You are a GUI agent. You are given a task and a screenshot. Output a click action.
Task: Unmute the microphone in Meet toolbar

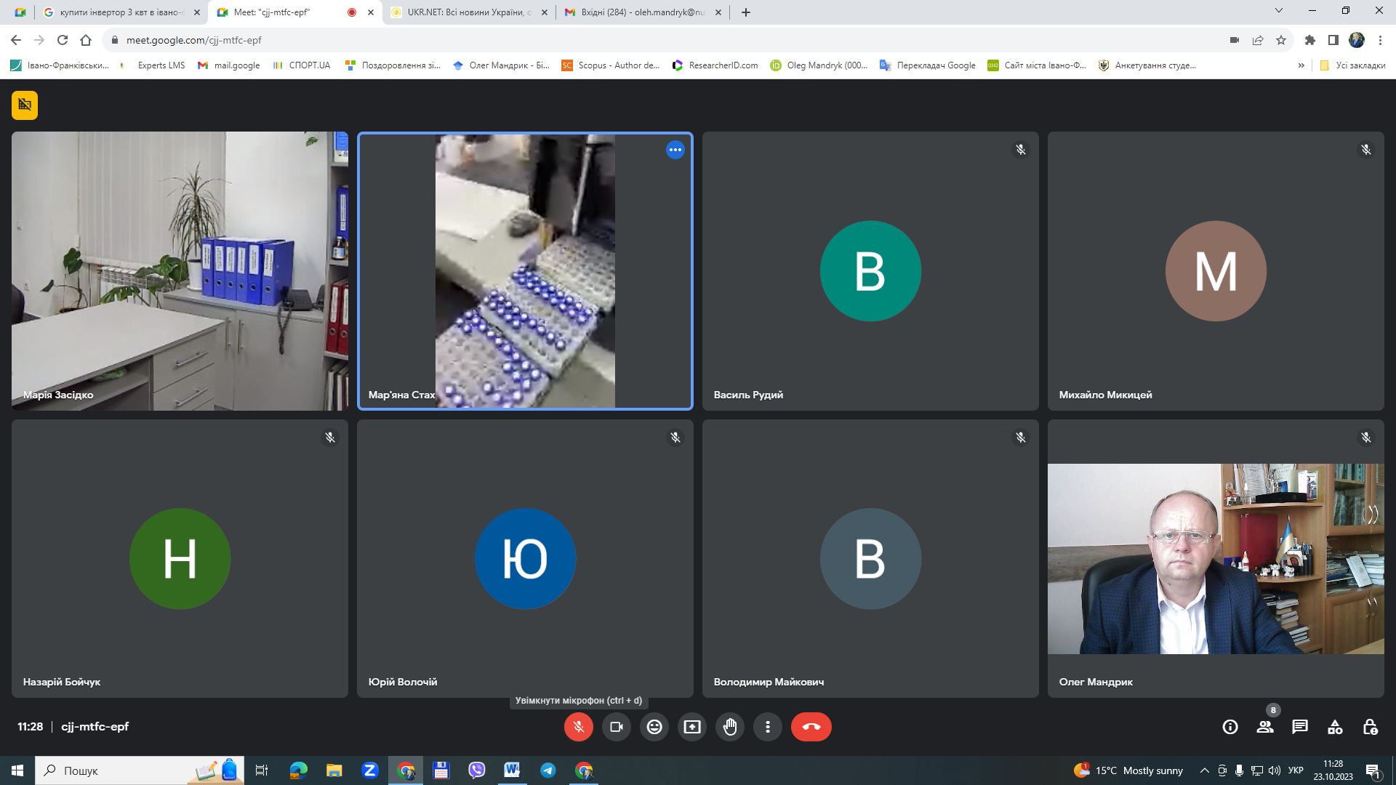pyautogui.click(x=579, y=727)
